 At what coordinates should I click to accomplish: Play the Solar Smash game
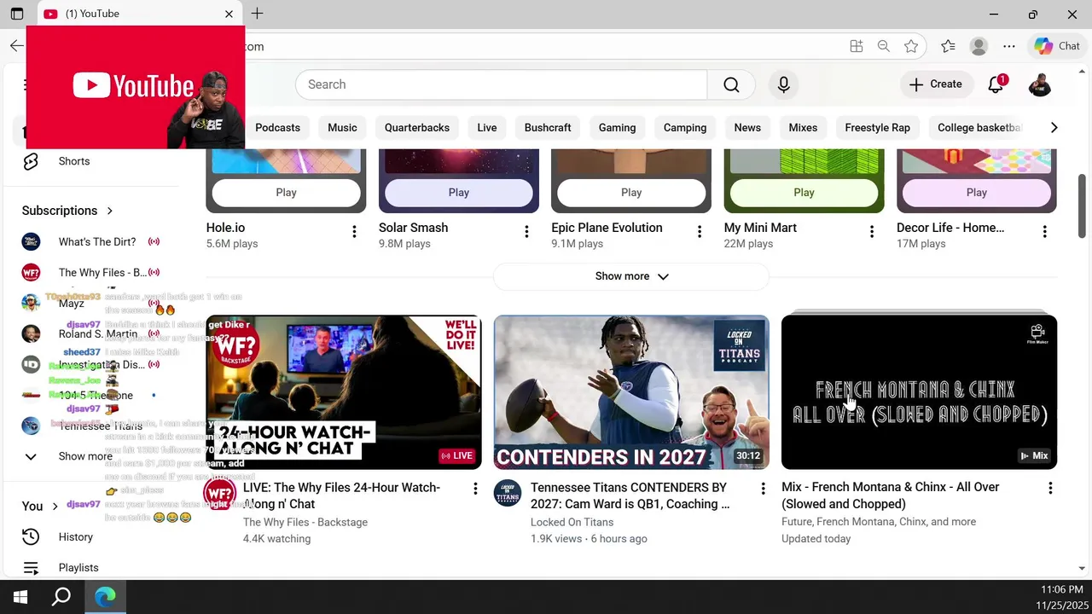point(459,193)
